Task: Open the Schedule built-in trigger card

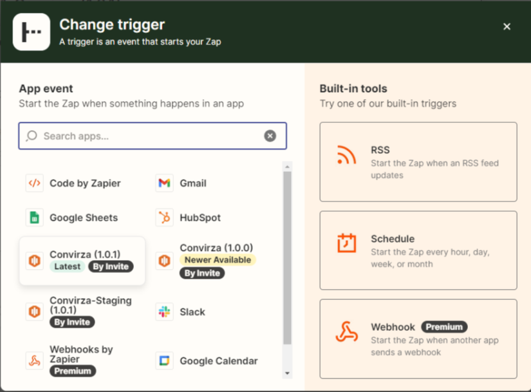Action: [x=418, y=250]
